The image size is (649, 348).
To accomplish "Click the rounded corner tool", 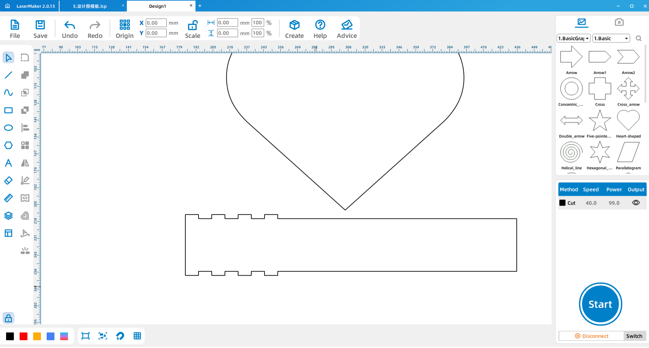I will tap(25, 58).
